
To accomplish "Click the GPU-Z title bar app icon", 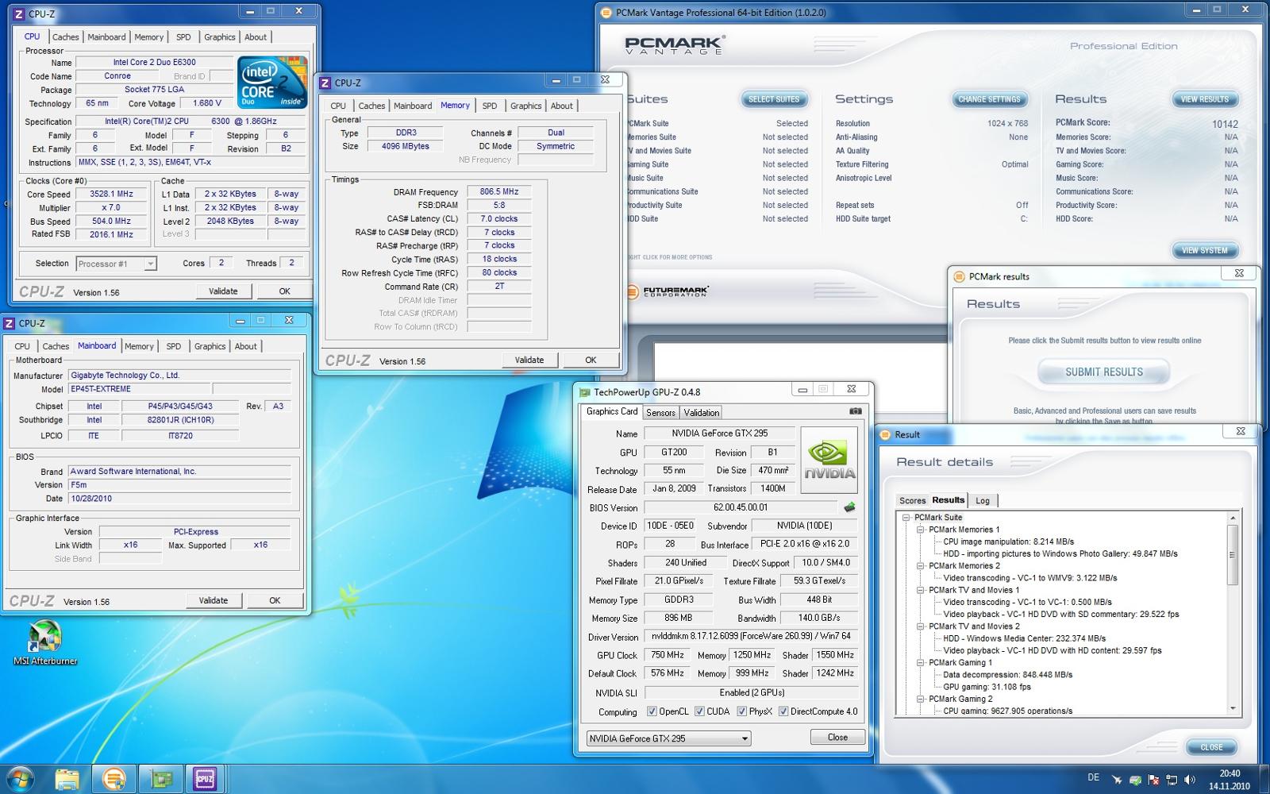I will (x=585, y=392).
